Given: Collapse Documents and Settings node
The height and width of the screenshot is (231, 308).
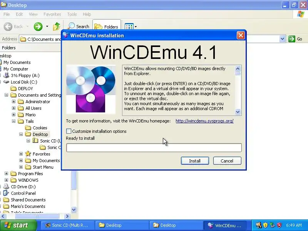Looking at the screenshot, I should (x=6, y=95).
